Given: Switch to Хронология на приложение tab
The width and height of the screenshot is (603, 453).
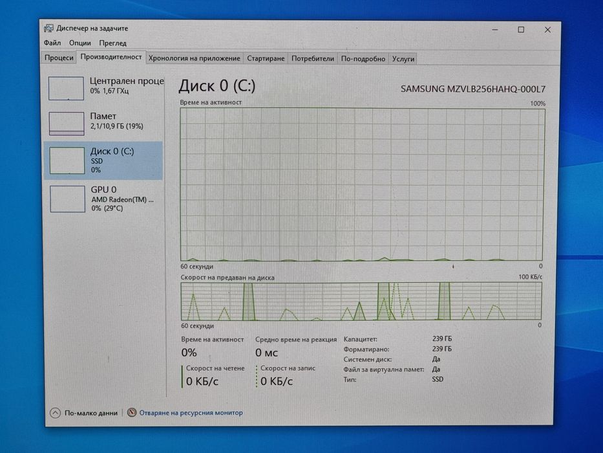Looking at the screenshot, I should pos(194,58).
